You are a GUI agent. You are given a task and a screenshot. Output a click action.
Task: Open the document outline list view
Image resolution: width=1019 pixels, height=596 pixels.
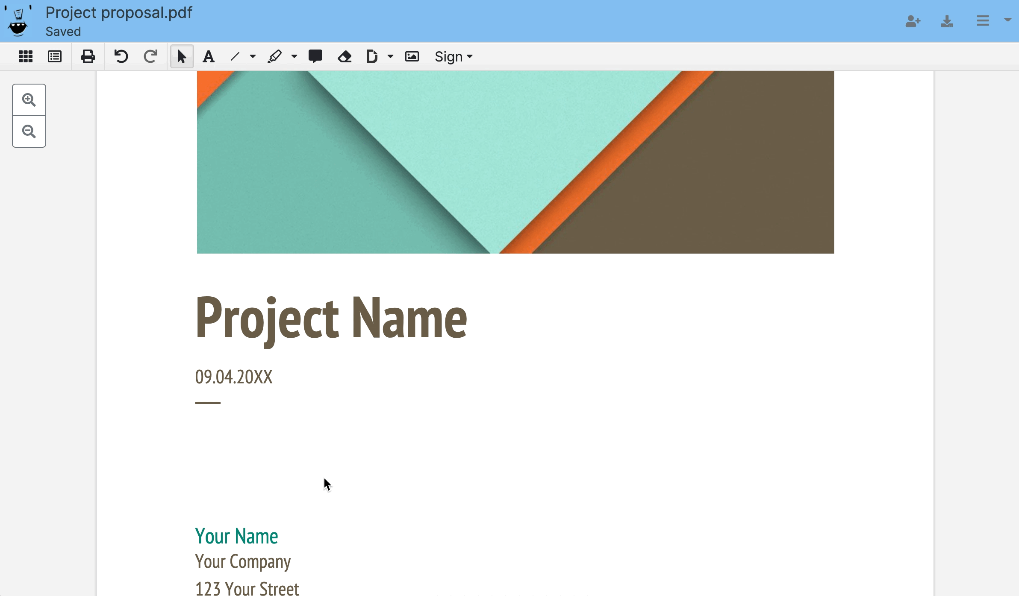tap(55, 56)
